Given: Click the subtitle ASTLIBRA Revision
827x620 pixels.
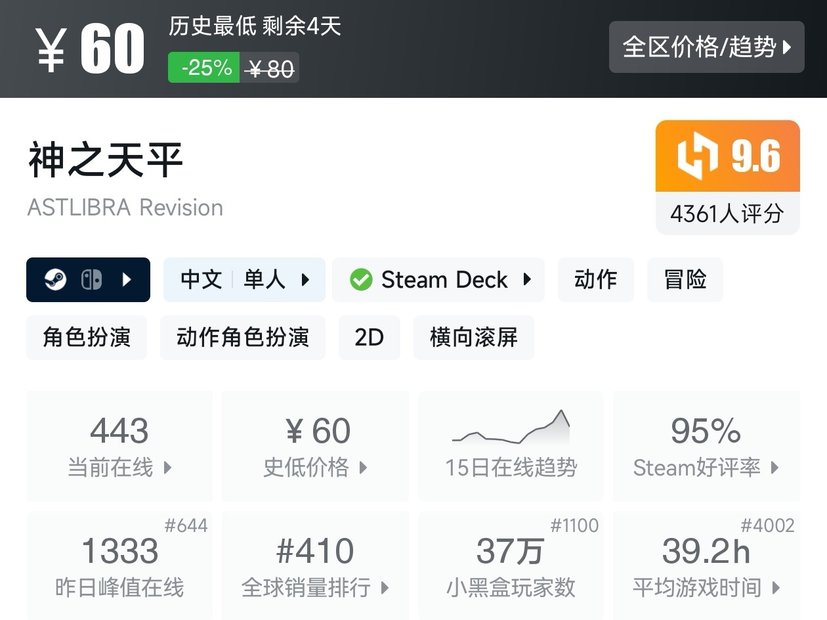Looking at the screenshot, I should [125, 208].
